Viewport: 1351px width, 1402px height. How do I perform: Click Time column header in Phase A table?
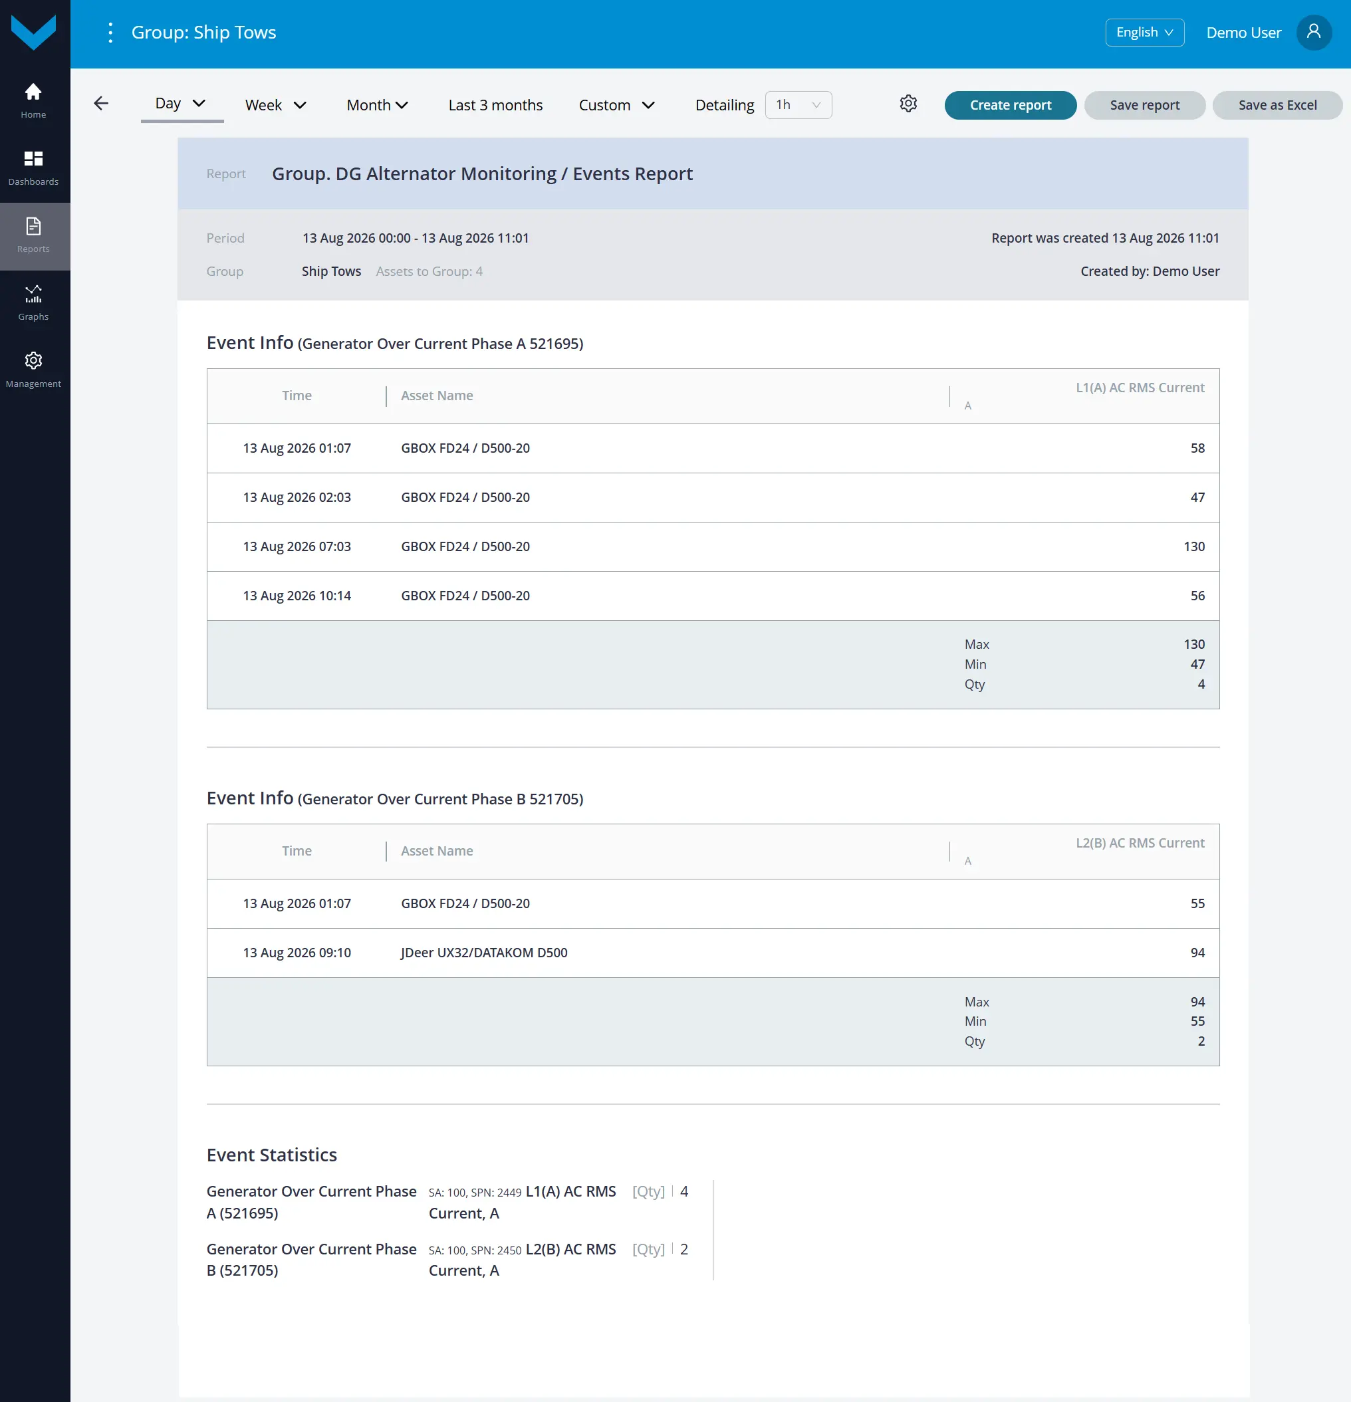tap(297, 396)
